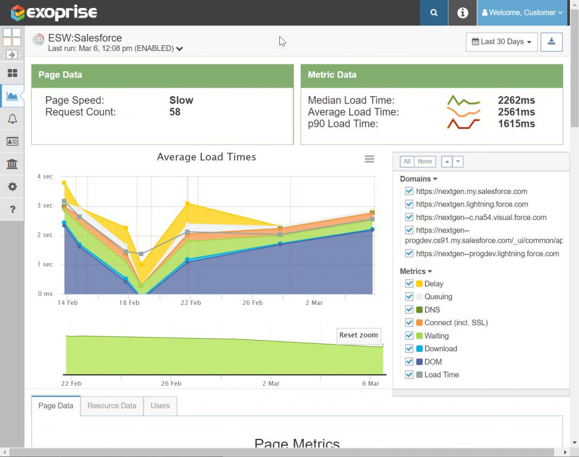Open the ID card sidebar icon

[x=12, y=141]
